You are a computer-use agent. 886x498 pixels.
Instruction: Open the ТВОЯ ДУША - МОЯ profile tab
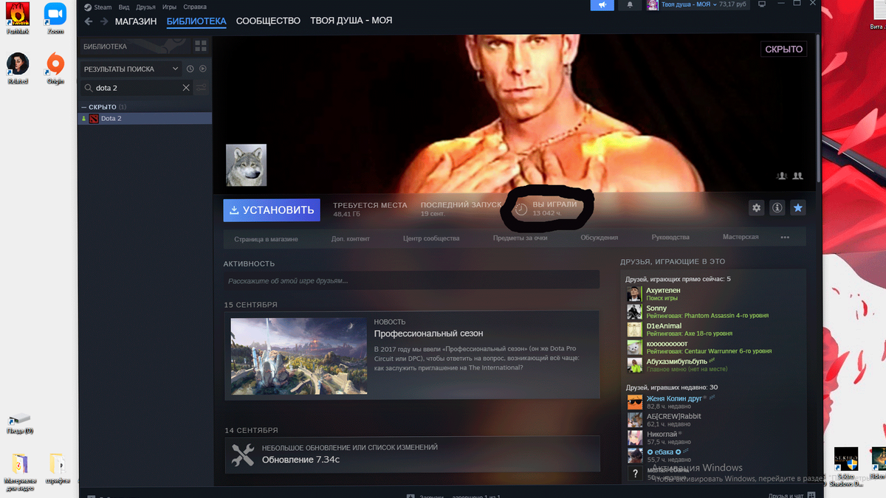tap(351, 21)
